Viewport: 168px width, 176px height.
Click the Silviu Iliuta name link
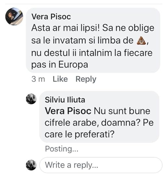(x=65, y=100)
